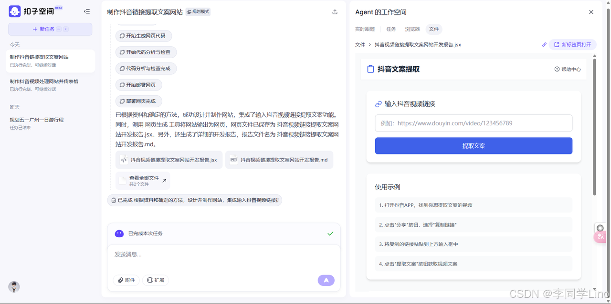
Task: Close the Agent 的工作空间 panel
Action: [x=591, y=12]
